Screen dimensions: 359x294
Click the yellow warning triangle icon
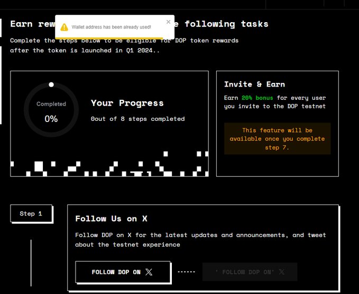coord(65,27)
